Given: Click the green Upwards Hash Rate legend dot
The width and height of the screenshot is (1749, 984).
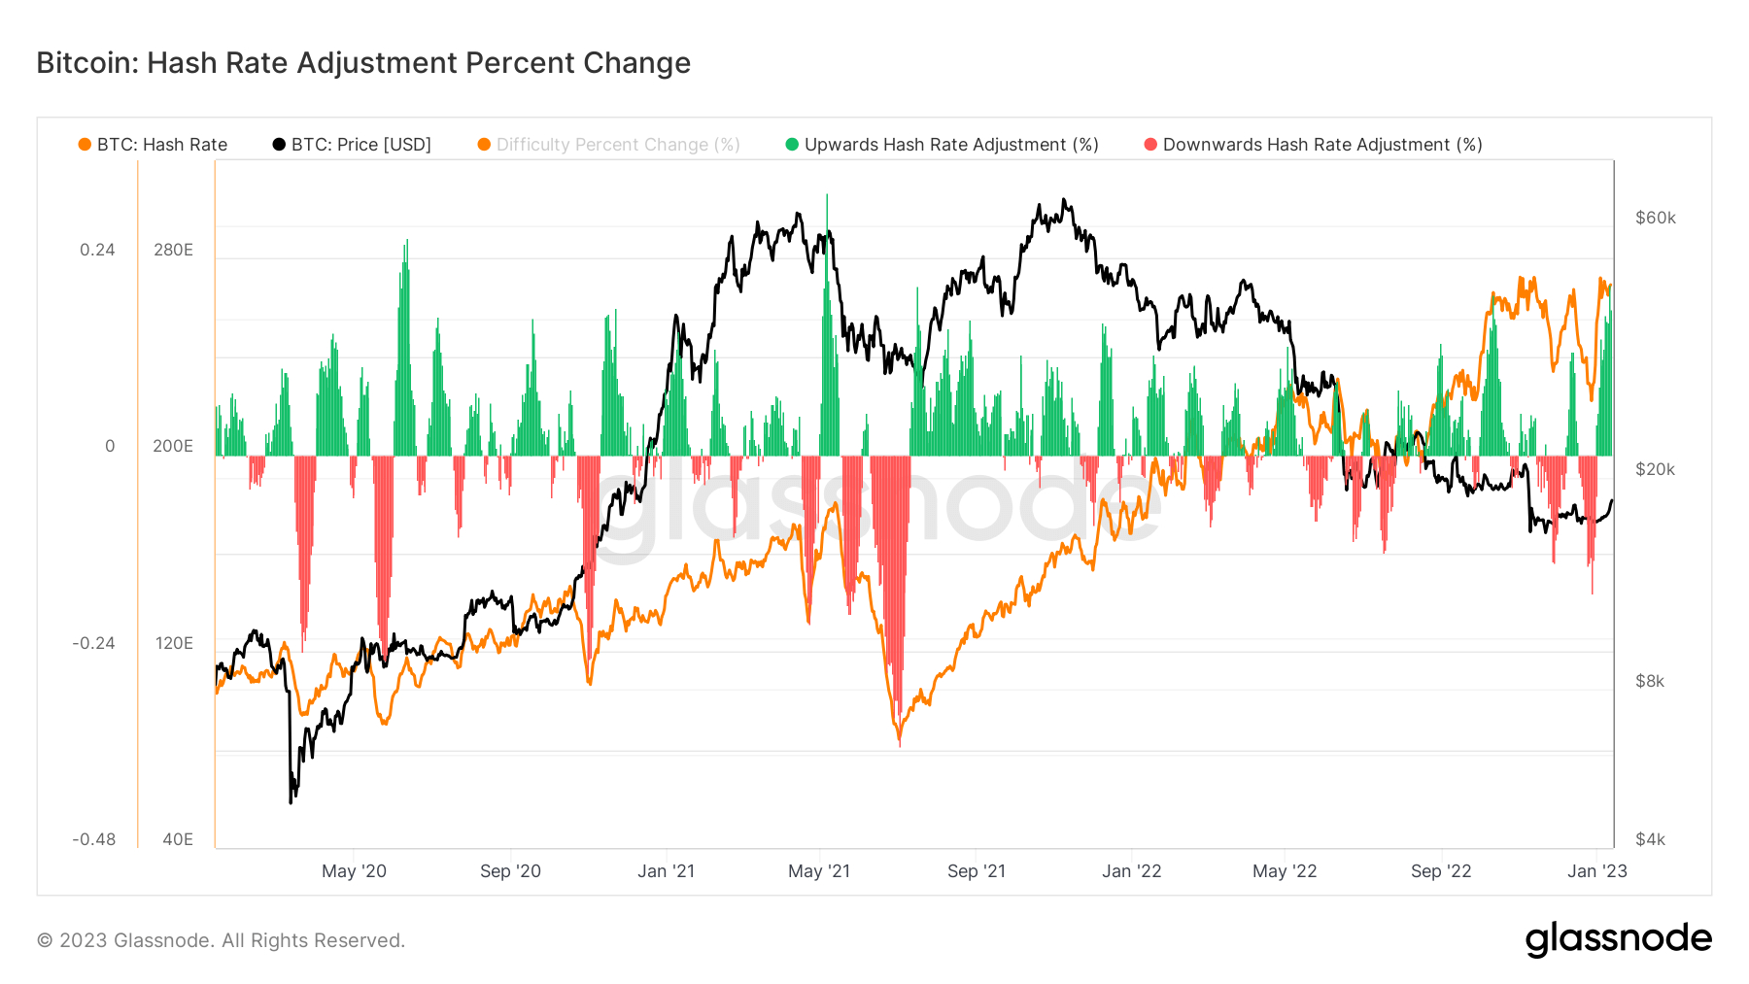Looking at the screenshot, I should click(792, 145).
